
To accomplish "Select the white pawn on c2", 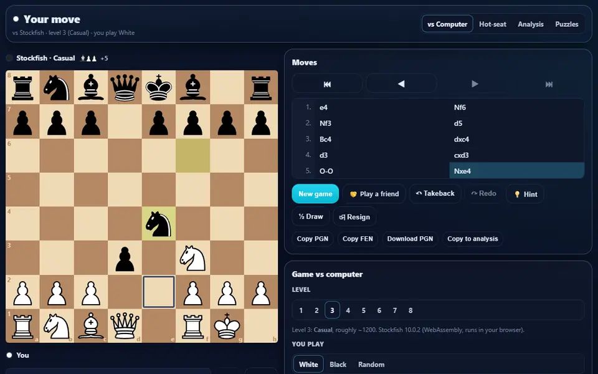I will tap(91, 292).
